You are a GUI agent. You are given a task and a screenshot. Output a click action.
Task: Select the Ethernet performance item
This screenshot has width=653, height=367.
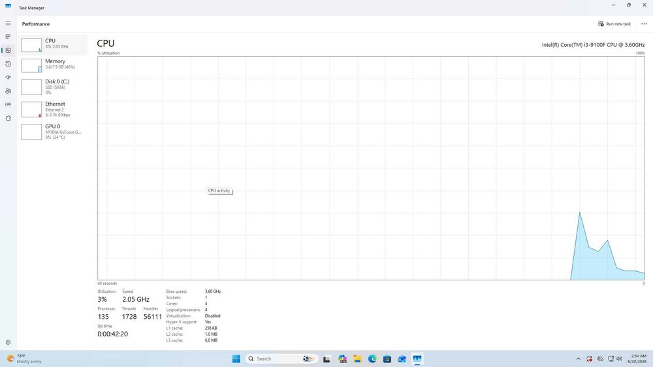(x=53, y=110)
